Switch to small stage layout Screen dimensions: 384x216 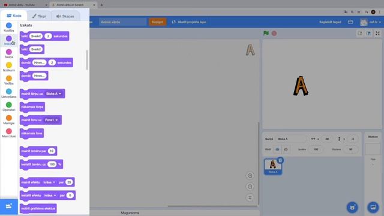[x=360, y=34]
